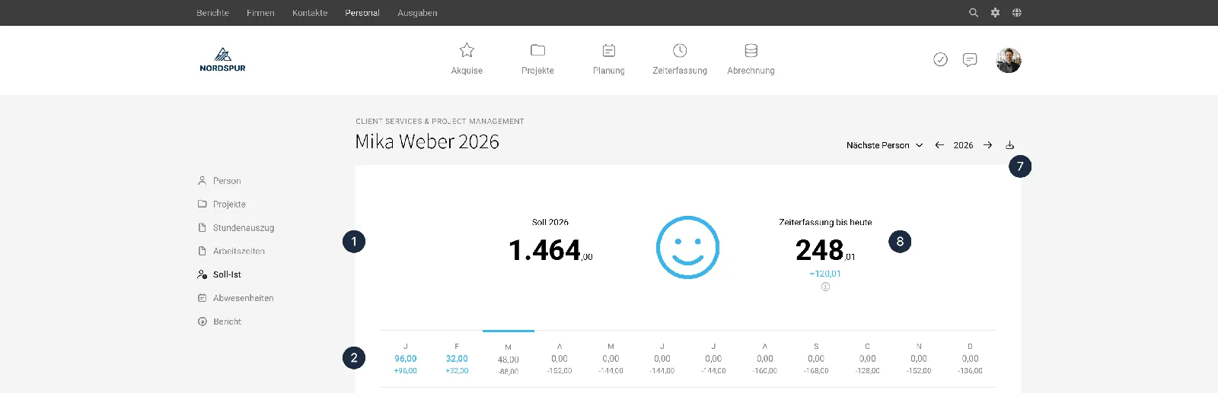Viewport: 1218px width, 393px height.
Task: Click the user profile avatar
Action: (x=1009, y=60)
